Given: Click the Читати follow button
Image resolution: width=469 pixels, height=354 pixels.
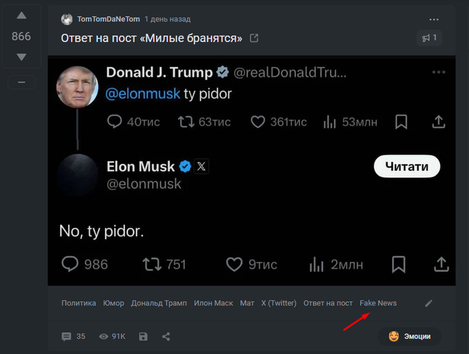Looking at the screenshot, I should pos(406,167).
